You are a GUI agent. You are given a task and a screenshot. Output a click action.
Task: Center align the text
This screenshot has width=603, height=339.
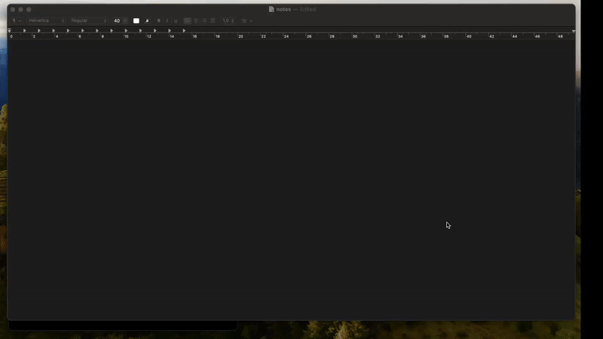pyautogui.click(x=196, y=21)
